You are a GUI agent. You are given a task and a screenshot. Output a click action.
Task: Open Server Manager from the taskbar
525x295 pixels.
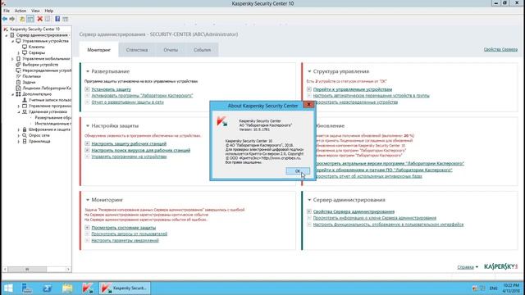27,288
